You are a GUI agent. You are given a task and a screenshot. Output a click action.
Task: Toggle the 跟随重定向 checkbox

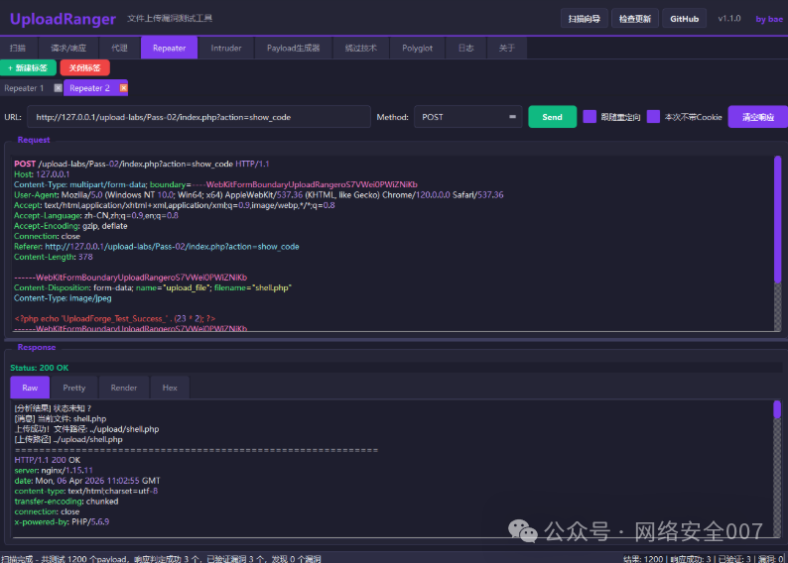pyautogui.click(x=590, y=117)
